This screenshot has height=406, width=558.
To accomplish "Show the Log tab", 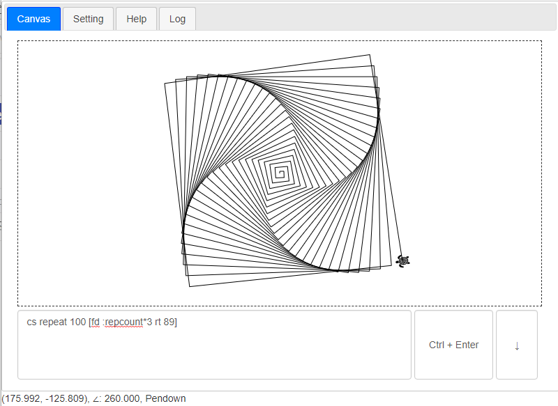I will [177, 19].
